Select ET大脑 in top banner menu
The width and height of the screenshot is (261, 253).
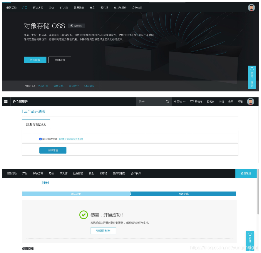[64, 8]
